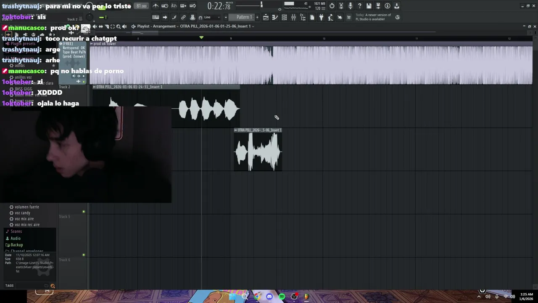The height and width of the screenshot is (303, 538).
Task: Select volumen fuerte preset
Action: [x=27, y=207]
